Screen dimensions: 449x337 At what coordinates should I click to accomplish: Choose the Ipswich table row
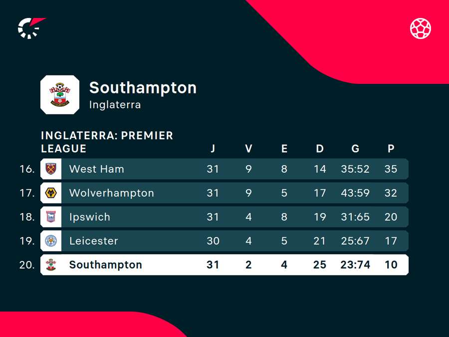tap(224, 217)
